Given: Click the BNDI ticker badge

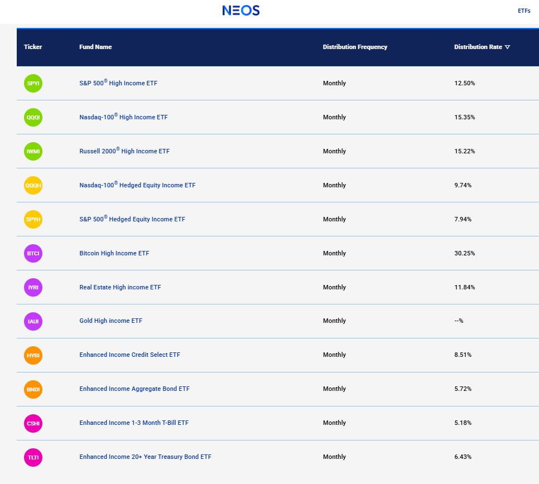Looking at the screenshot, I should click(33, 389).
